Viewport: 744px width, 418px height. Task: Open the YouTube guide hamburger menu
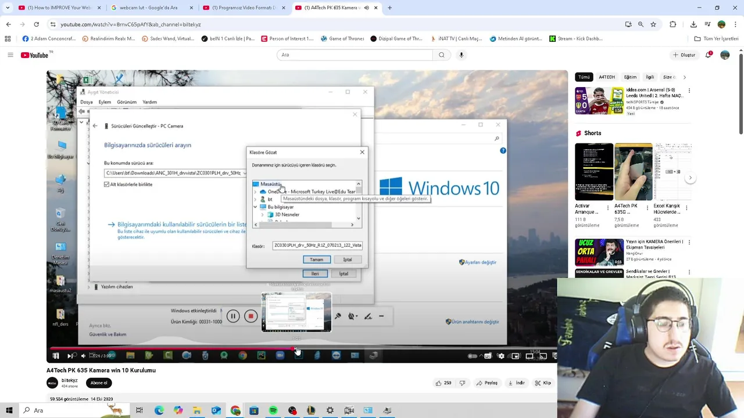coord(10,55)
